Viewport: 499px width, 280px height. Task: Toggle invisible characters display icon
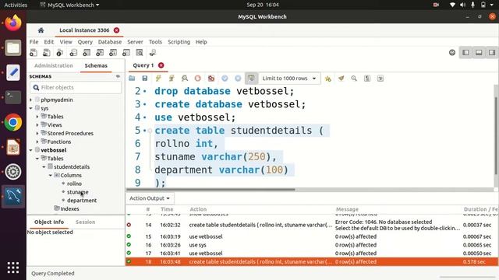tap(367, 79)
